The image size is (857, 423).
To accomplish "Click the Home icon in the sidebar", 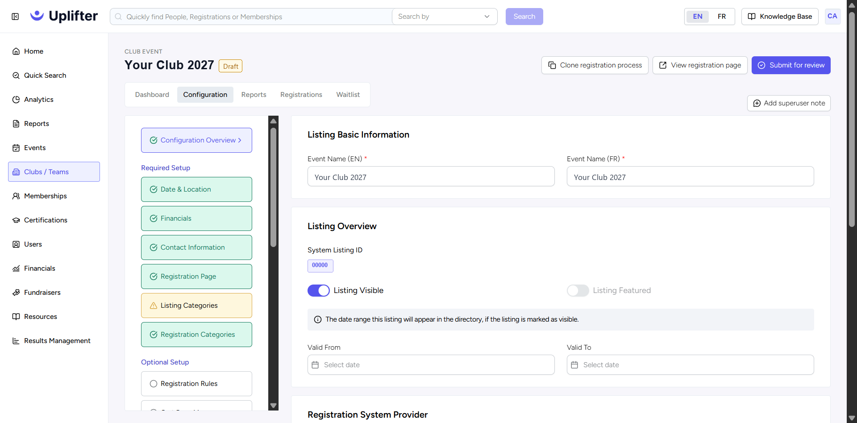I will coord(16,51).
